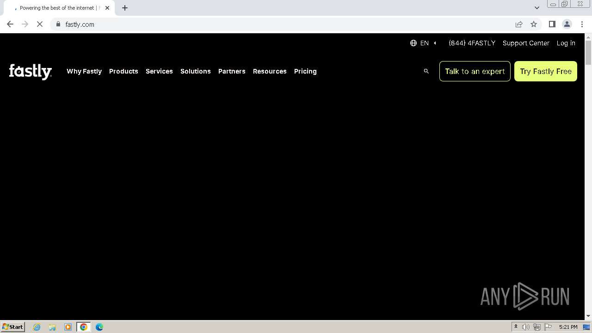The height and width of the screenshot is (333, 592).
Task: Share this page via the share icon
Action: pos(519,24)
